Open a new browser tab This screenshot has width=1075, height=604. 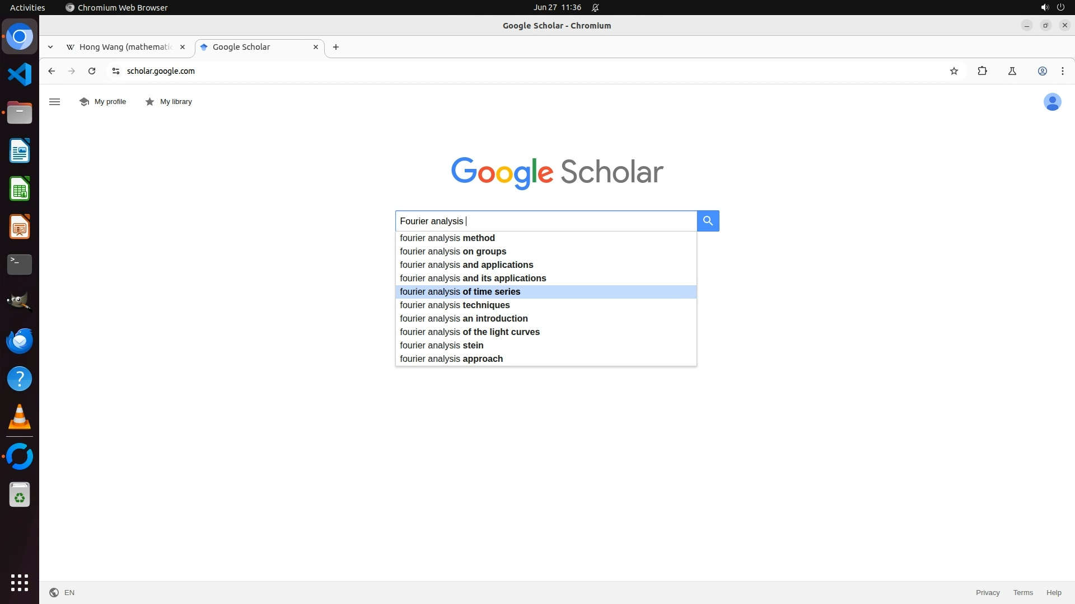[x=335, y=47]
